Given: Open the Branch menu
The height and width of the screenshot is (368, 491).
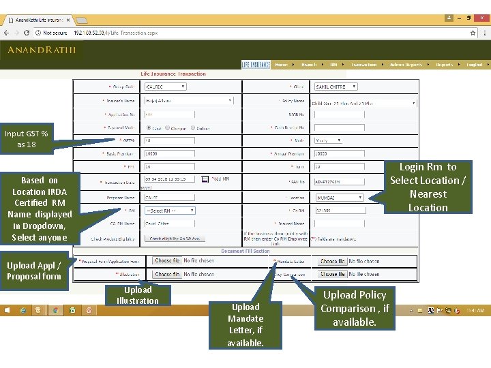Looking at the screenshot, I should click(x=309, y=65).
